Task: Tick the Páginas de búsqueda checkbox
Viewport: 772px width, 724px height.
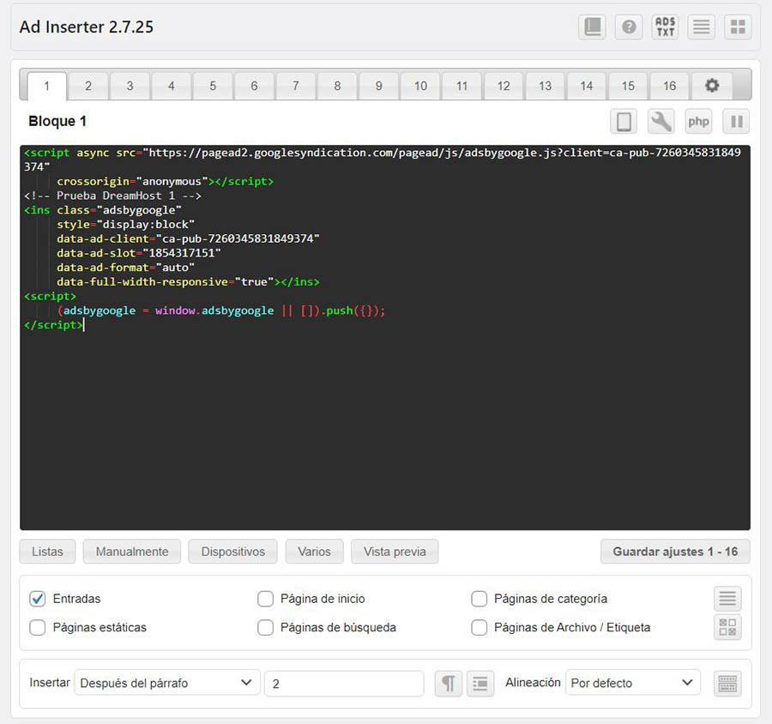Action: [x=266, y=628]
